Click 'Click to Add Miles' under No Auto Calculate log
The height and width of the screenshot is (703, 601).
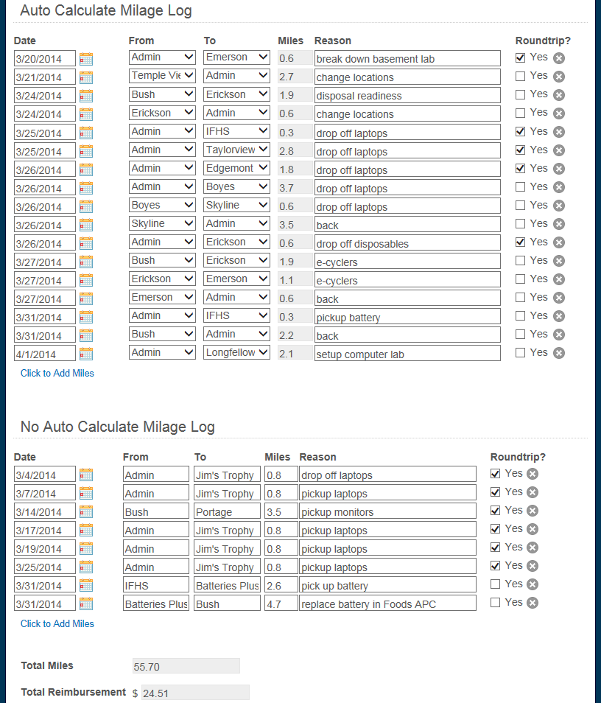pos(57,623)
